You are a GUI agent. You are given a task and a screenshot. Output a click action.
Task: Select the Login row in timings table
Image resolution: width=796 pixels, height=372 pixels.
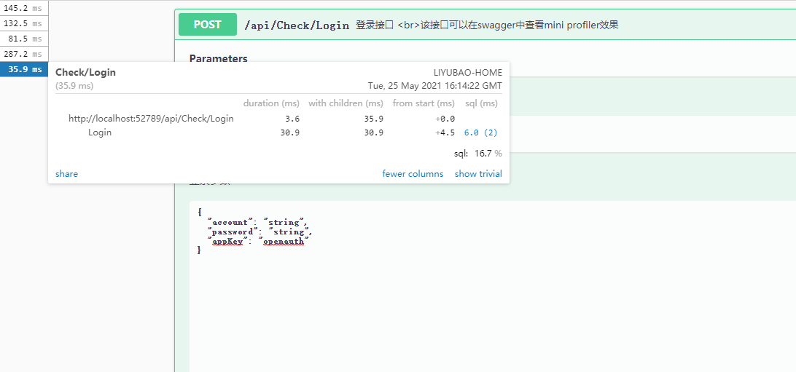[x=100, y=132]
